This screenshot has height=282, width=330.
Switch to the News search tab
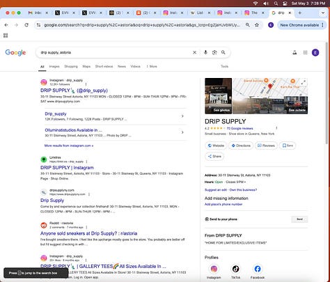(x=122, y=66)
